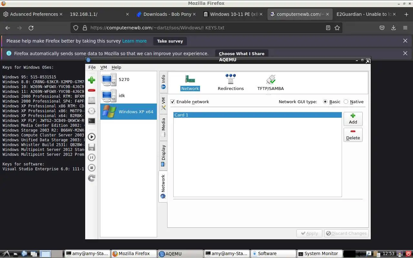413x258 pixels.
Task: Select the Windows XP x64 virtual machine
Action: (x=128, y=112)
